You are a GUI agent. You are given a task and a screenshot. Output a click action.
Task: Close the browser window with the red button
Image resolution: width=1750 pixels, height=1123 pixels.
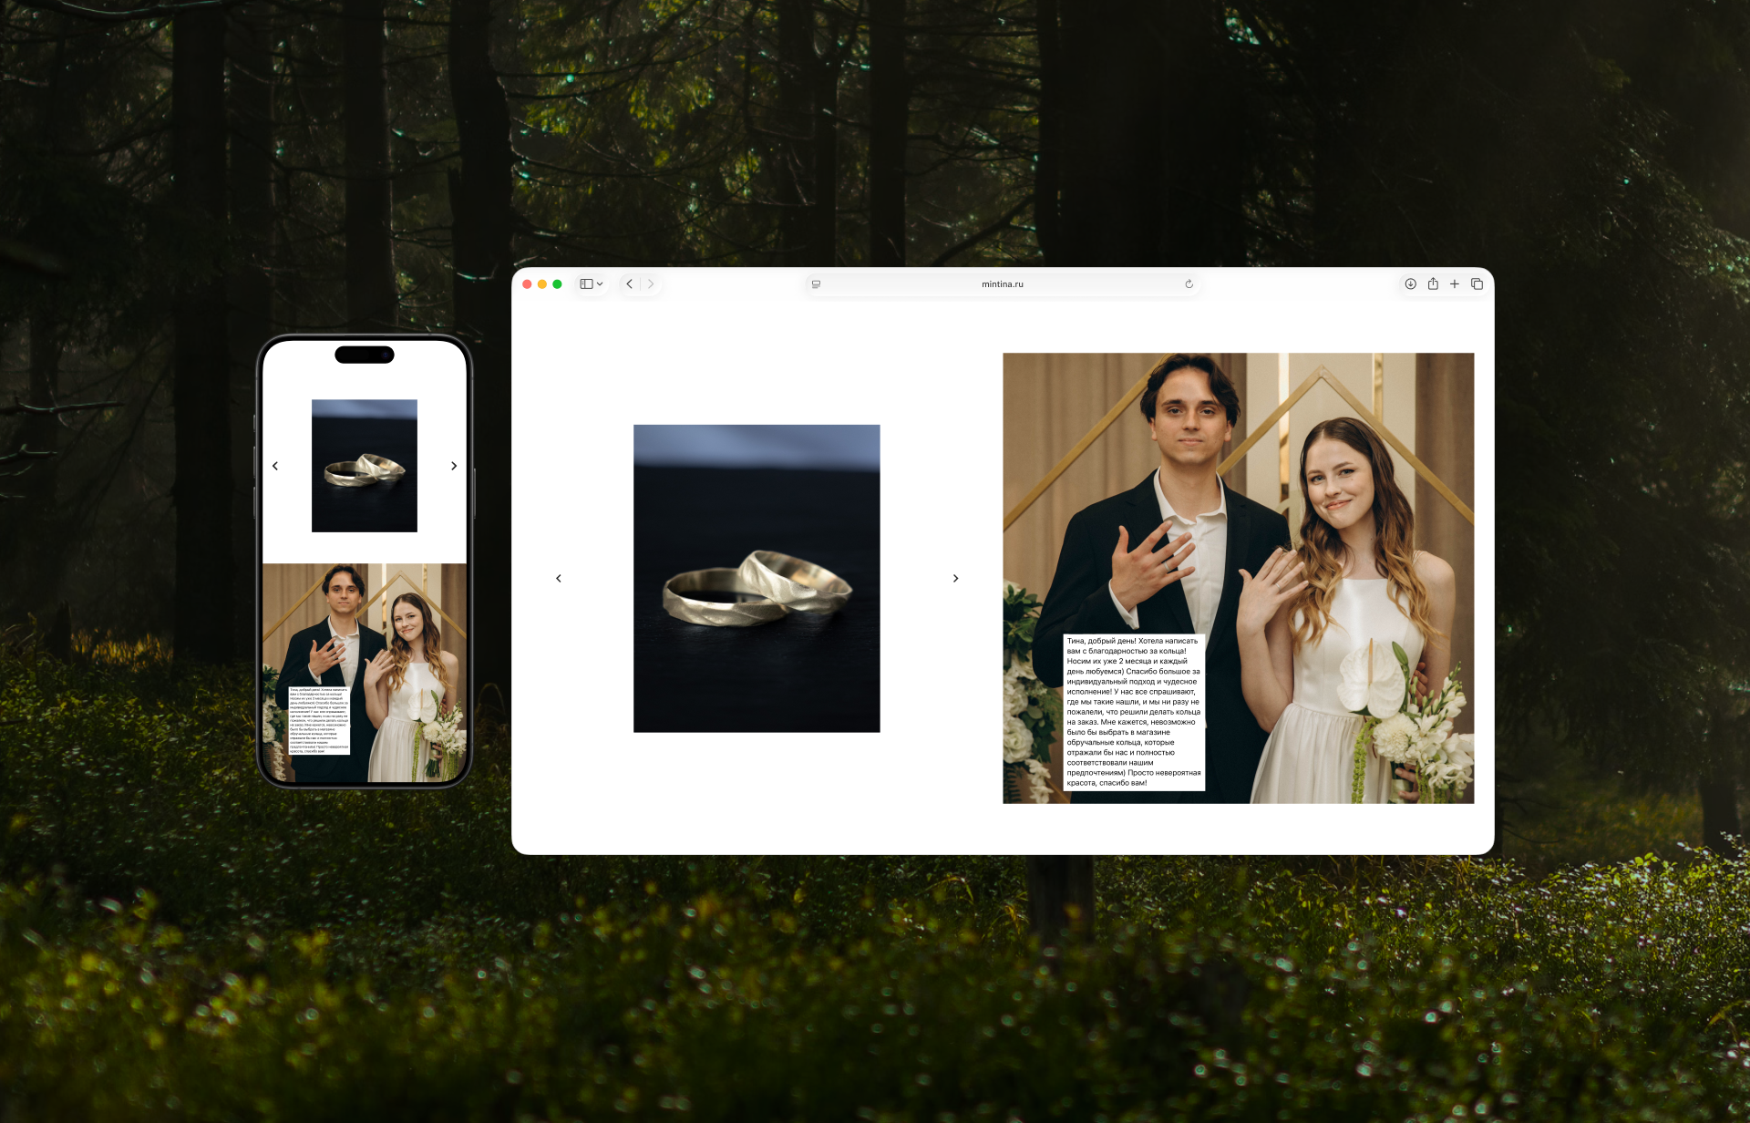[x=527, y=284]
